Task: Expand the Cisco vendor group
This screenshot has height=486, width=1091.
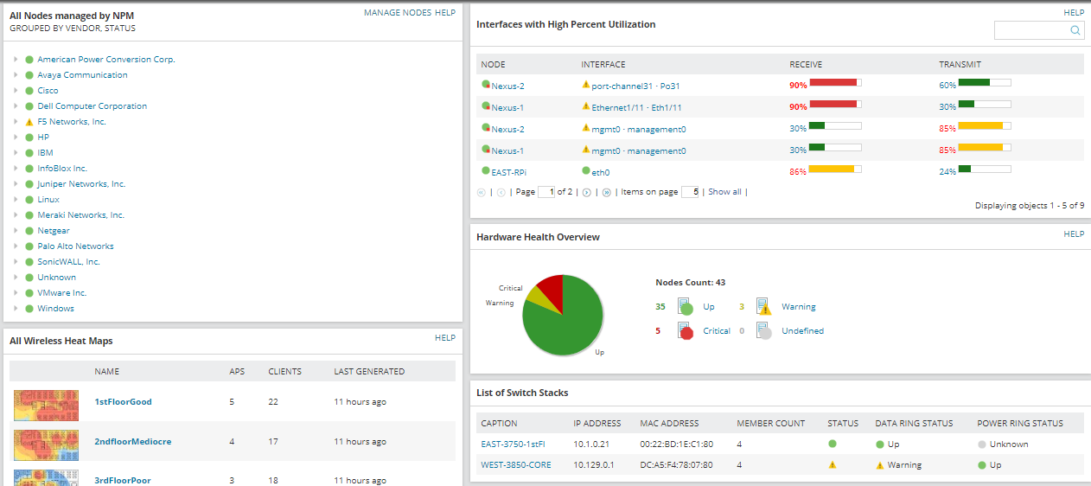Action: point(16,91)
